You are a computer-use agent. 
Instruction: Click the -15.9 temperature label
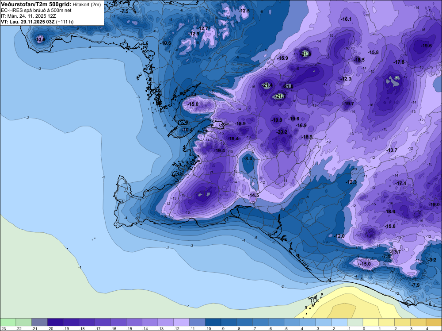pos(282,58)
